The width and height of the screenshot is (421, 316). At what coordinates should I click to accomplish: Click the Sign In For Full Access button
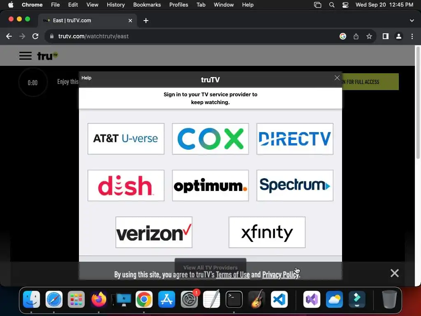(370, 82)
